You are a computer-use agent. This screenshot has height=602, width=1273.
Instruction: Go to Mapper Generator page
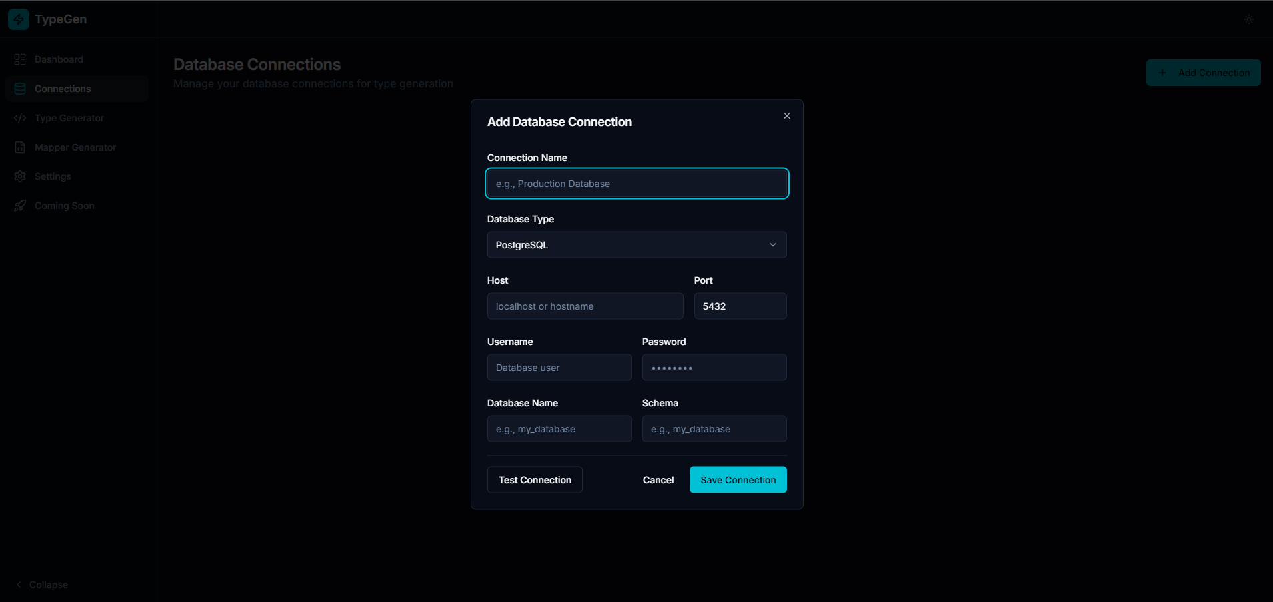(77, 147)
